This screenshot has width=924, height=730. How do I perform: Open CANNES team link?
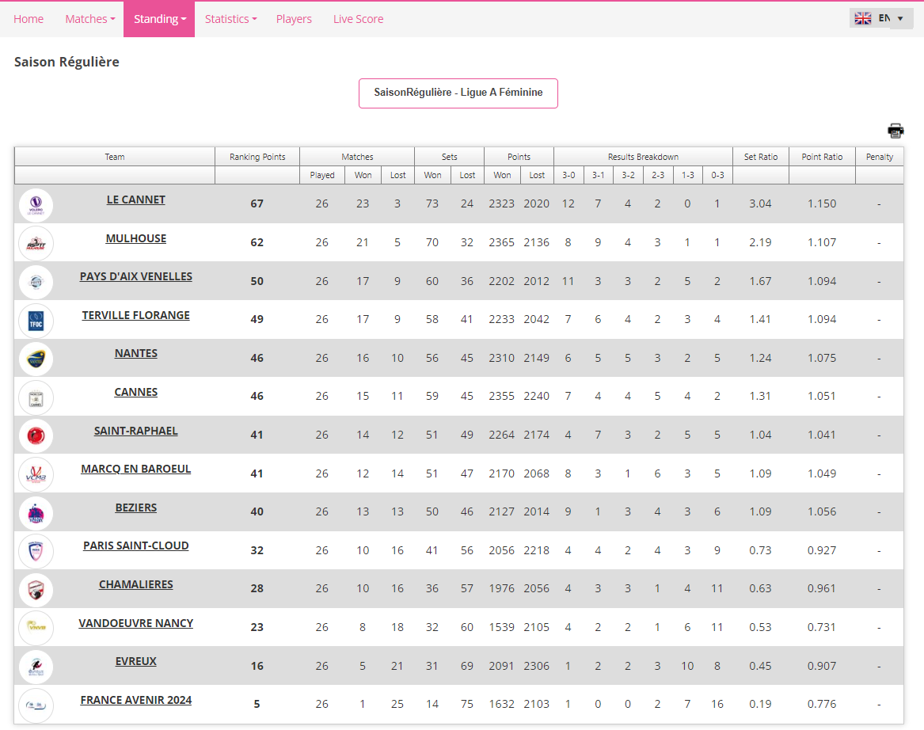pyautogui.click(x=135, y=393)
